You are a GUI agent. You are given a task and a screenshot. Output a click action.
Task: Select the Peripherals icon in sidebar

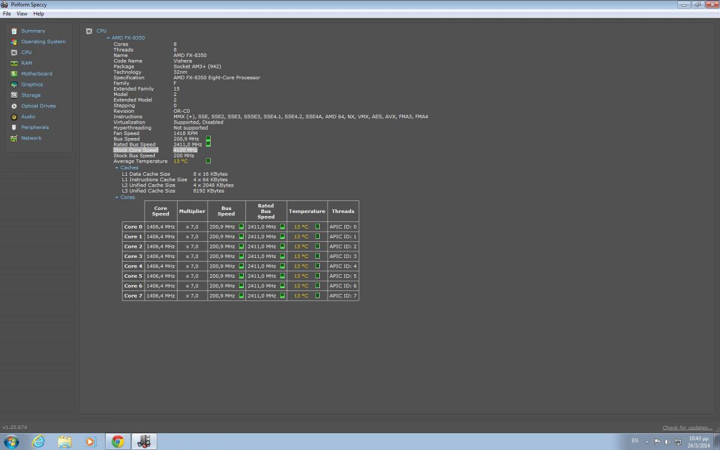(x=14, y=127)
